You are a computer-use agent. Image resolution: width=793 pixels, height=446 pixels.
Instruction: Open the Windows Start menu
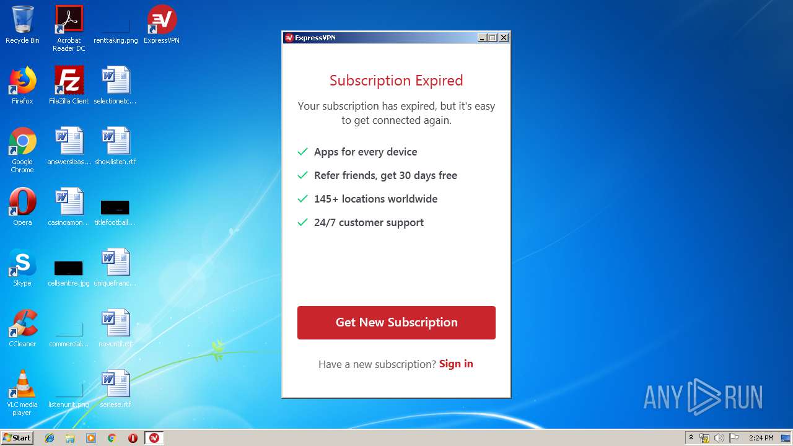pyautogui.click(x=17, y=438)
